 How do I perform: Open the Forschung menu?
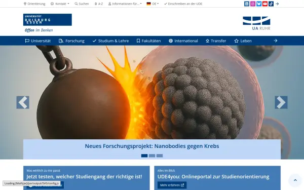(71, 41)
